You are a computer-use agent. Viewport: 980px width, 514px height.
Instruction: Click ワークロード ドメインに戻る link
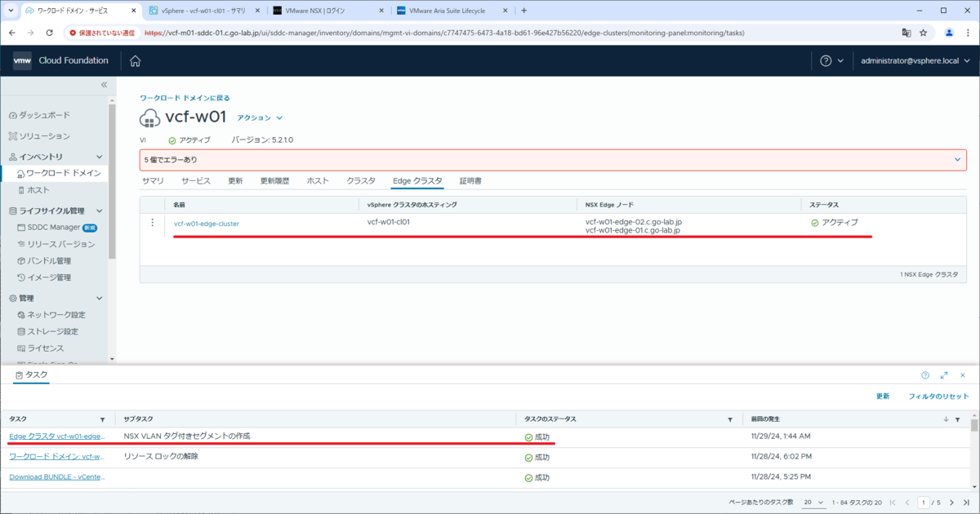click(184, 98)
